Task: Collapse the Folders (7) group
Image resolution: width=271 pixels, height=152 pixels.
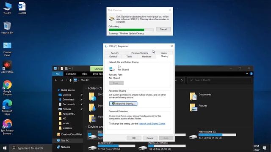Action: (86, 88)
